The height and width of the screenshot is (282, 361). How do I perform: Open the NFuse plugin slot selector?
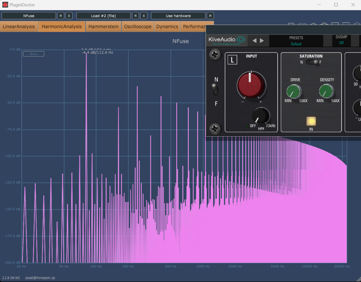pyautogui.click(x=29, y=16)
